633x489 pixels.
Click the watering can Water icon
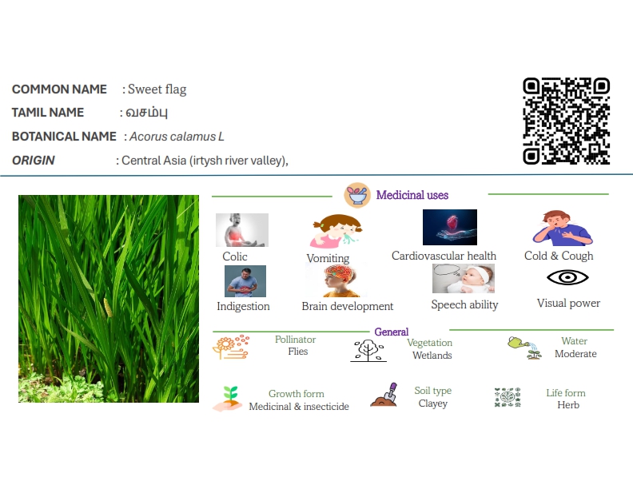(524, 347)
